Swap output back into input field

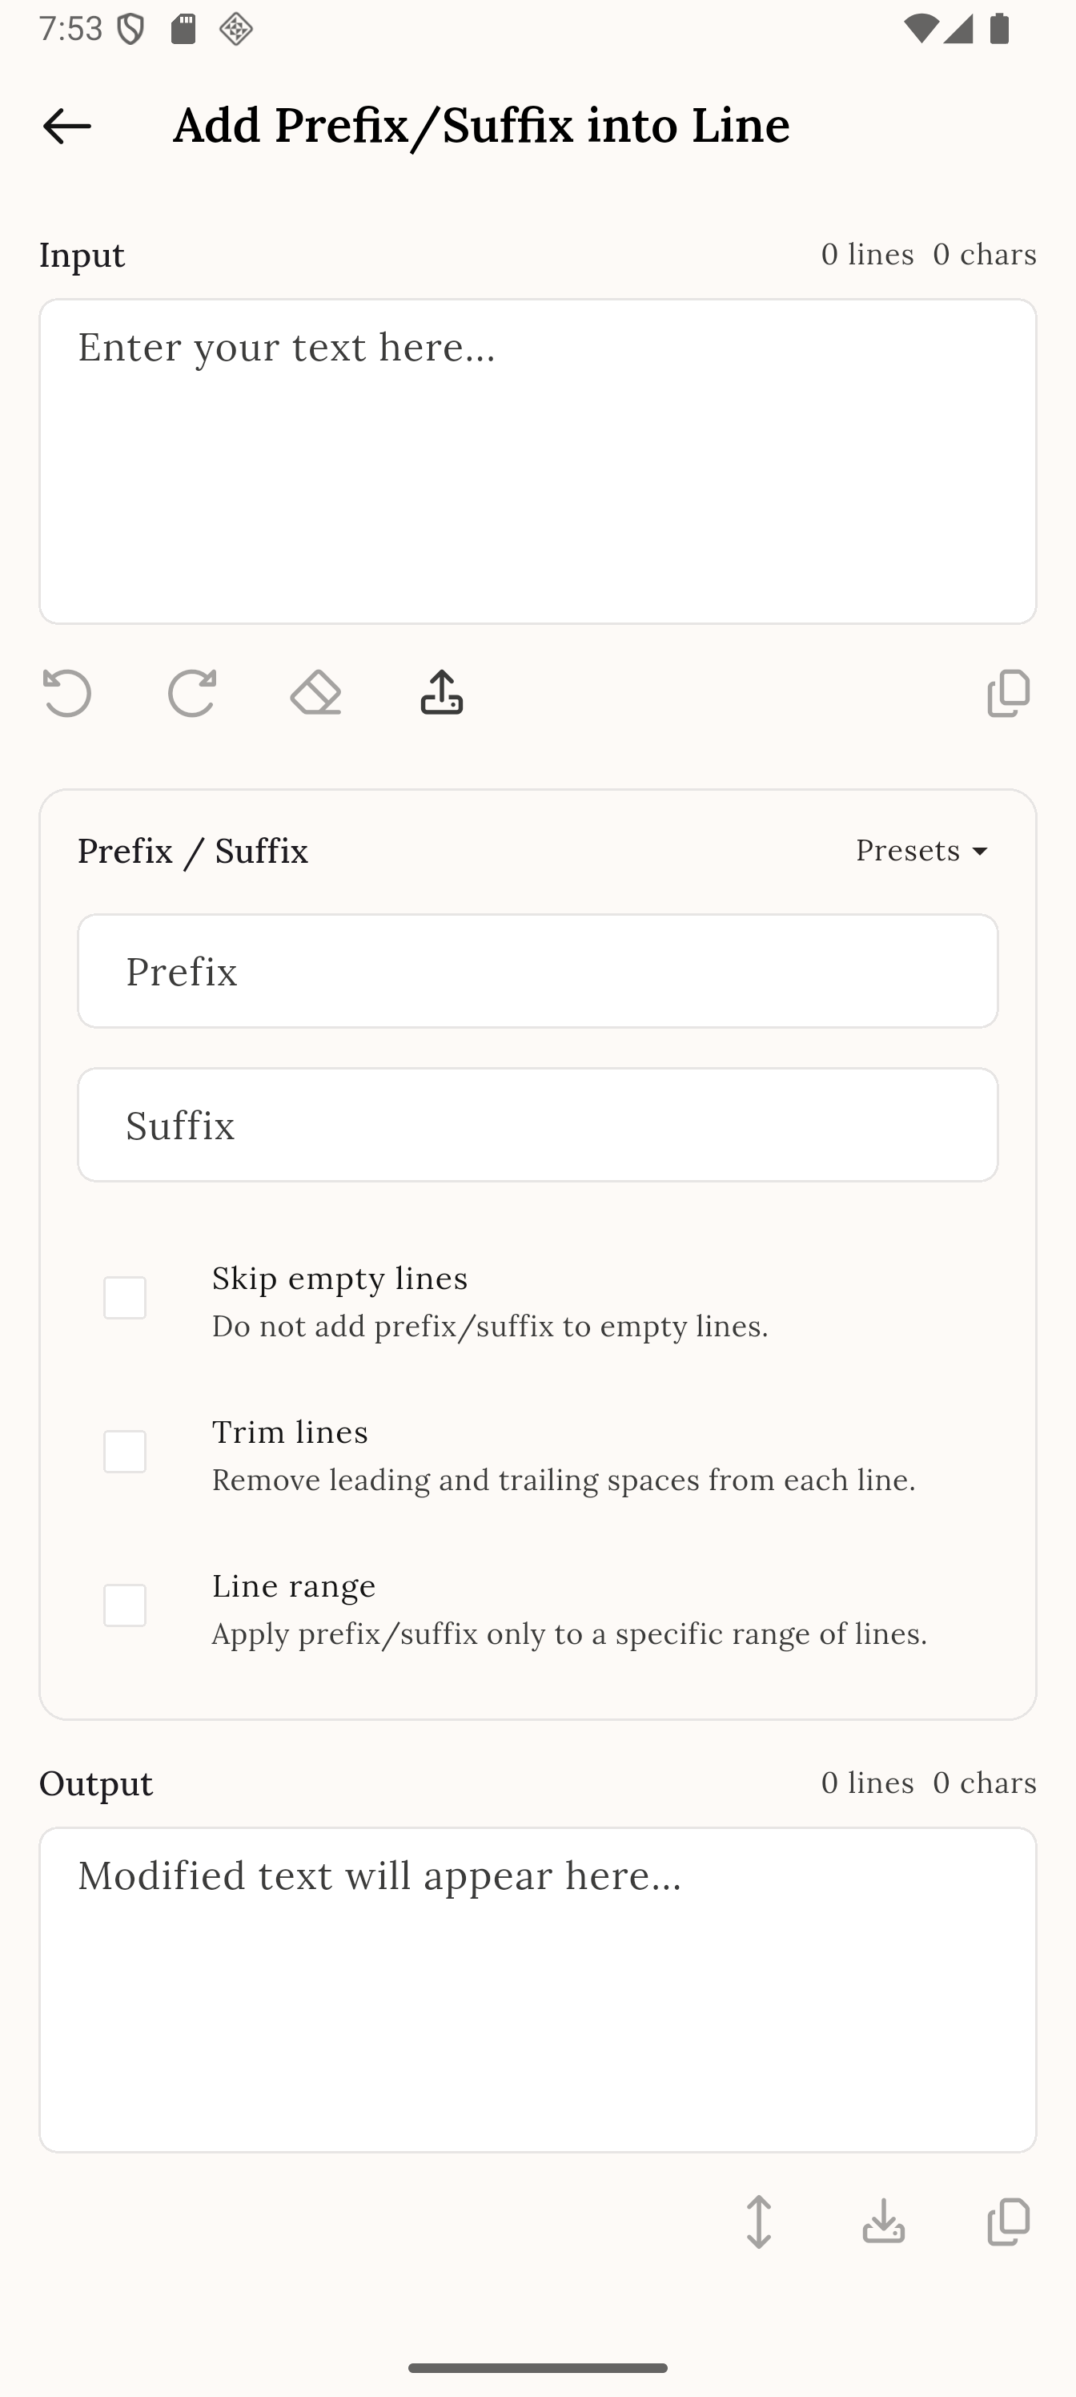tap(759, 2223)
